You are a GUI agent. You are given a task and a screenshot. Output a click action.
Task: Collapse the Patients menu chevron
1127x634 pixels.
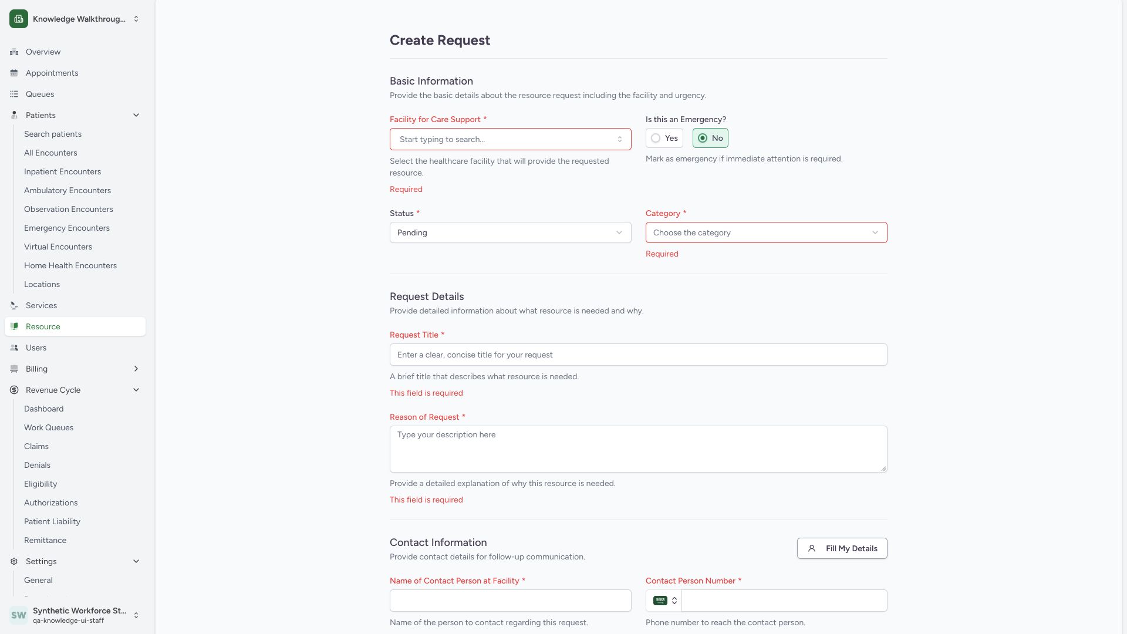136,116
